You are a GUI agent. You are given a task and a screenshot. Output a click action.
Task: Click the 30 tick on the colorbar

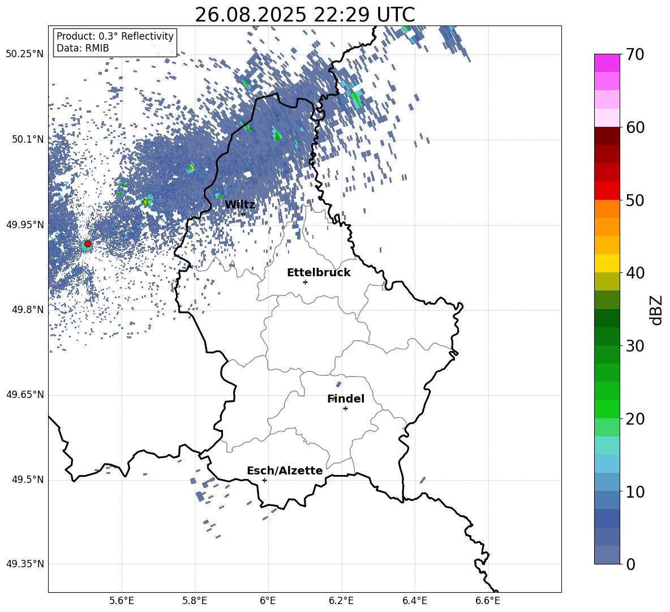pos(635,346)
